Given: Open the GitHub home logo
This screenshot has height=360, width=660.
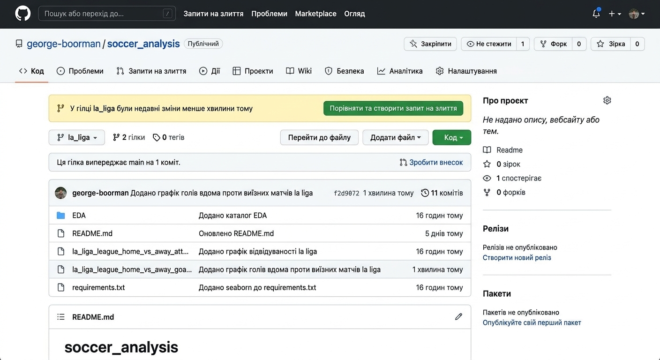Looking at the screenshot, I should (x=22, y=14).
